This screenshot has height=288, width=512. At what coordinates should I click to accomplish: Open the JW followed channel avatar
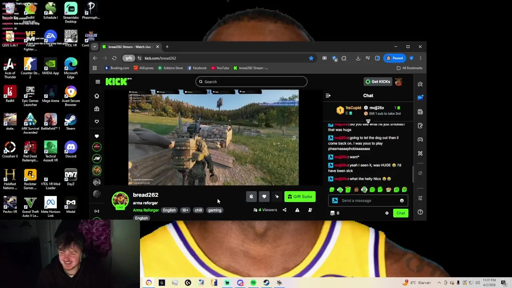[x=97, y=158]
